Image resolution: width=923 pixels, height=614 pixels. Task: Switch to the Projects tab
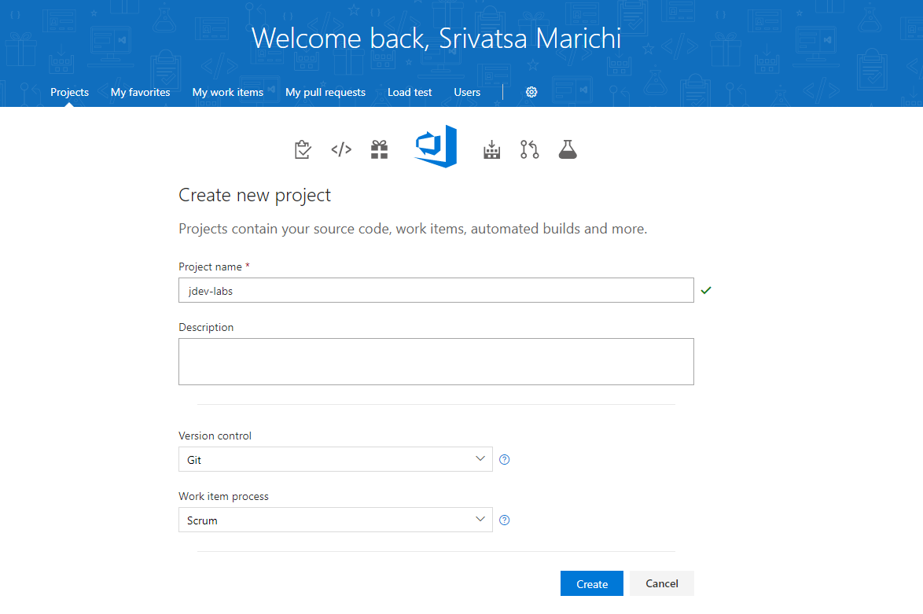(69, 92)
